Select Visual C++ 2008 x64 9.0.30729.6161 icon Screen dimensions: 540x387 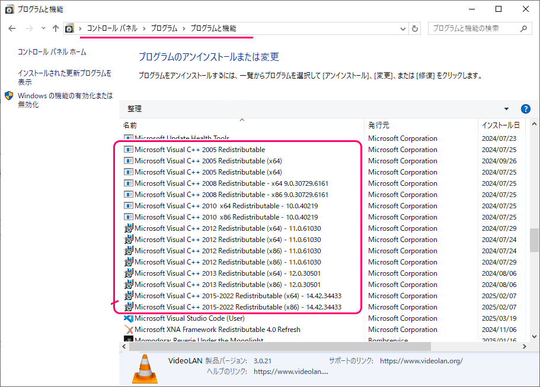tap(129, 183)
